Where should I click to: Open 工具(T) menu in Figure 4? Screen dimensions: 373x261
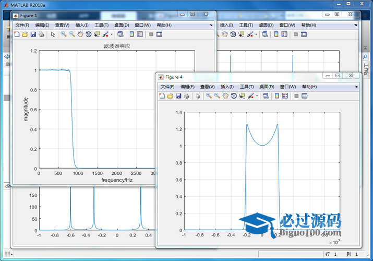(x=246, y=87)
